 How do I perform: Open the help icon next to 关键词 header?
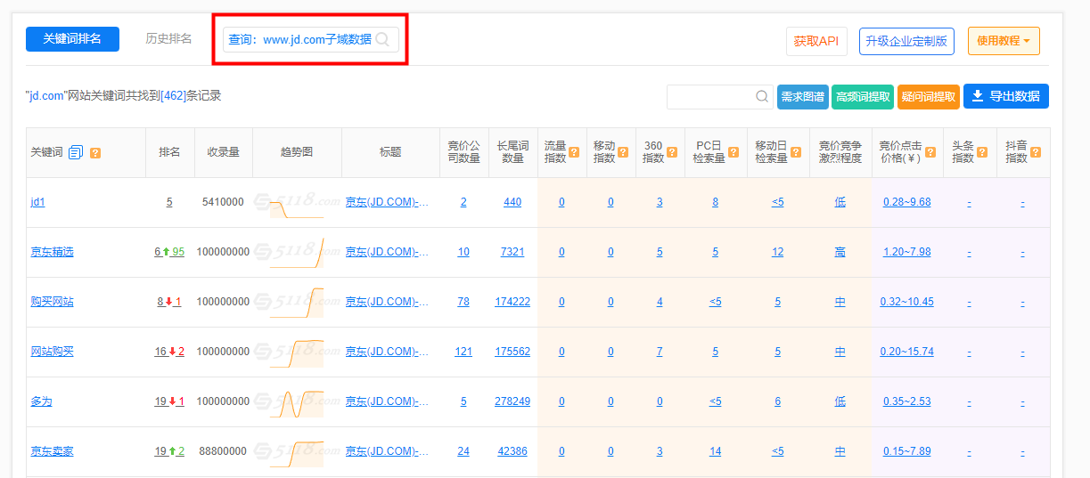[95, 153]
